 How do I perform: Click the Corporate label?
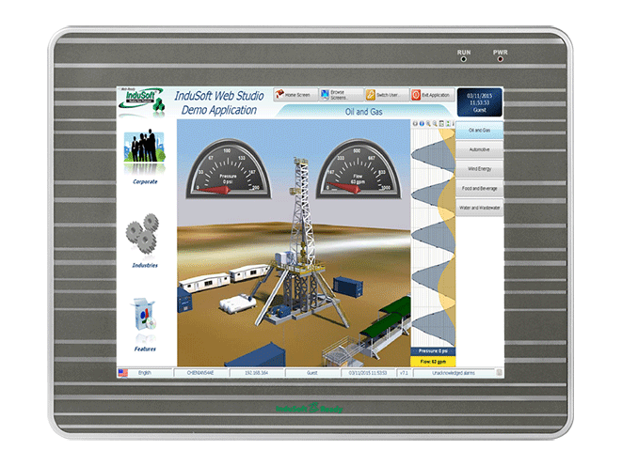(x=145, y=181)
